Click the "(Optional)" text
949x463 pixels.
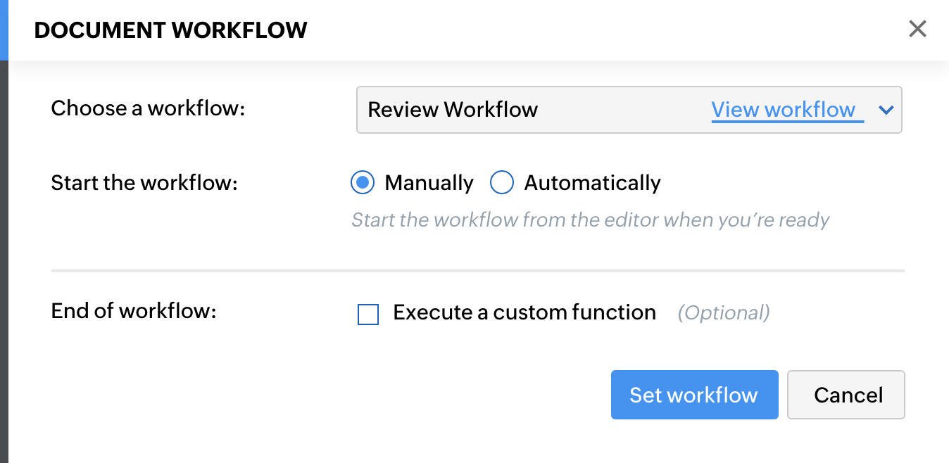(723, 312)
